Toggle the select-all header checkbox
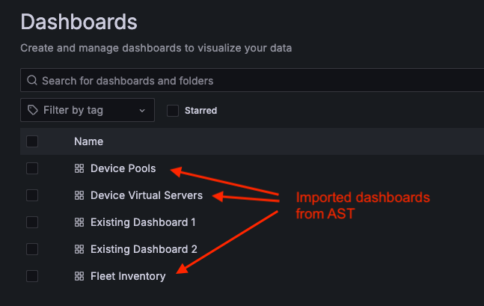The image size is (484, 306). pos(32,141)
